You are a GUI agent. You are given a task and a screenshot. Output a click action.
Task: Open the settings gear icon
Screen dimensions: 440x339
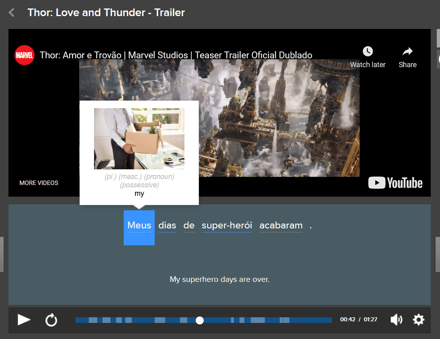click(x=418, y=320)
